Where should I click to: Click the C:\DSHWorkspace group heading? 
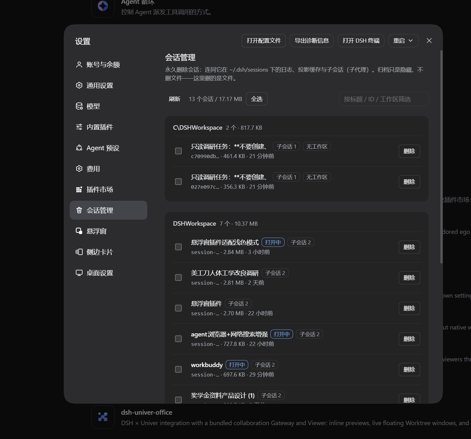[197, 128]
